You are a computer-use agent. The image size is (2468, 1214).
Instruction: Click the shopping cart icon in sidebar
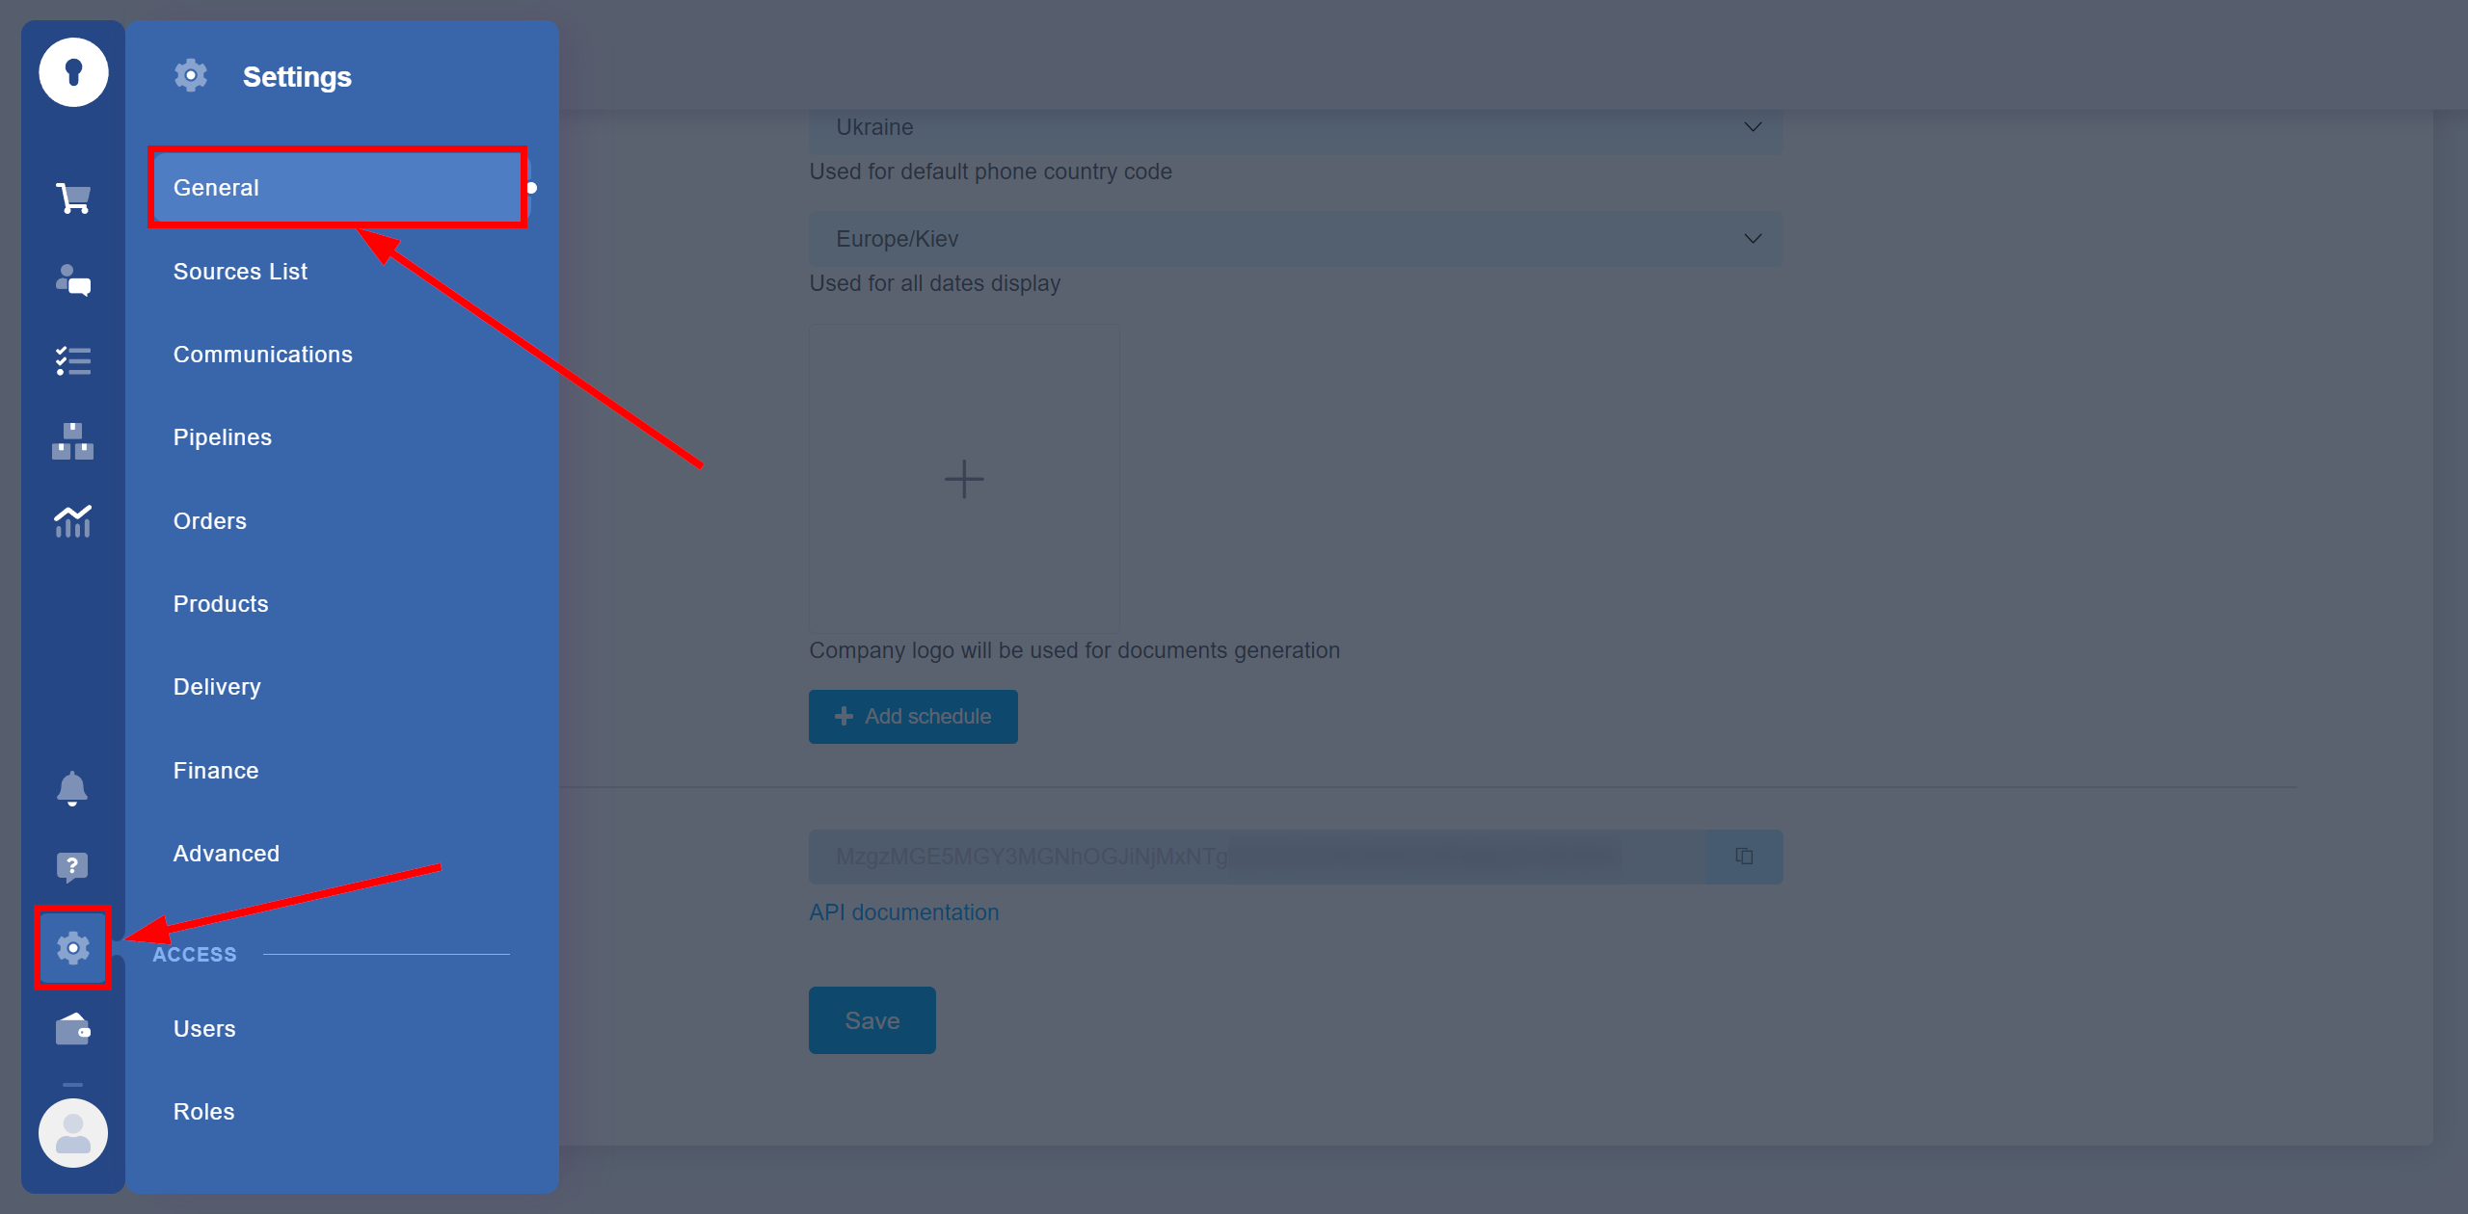pyautogui.click(x=74, y=199)
